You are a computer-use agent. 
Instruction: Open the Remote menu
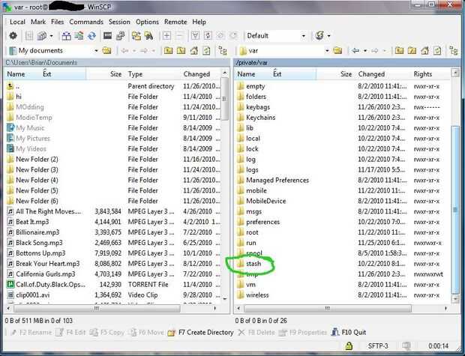coord(175,22)
